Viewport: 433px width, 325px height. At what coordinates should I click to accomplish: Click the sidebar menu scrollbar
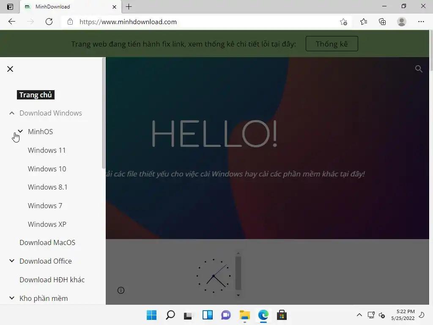pyautogui.click(x=104, y=113)
